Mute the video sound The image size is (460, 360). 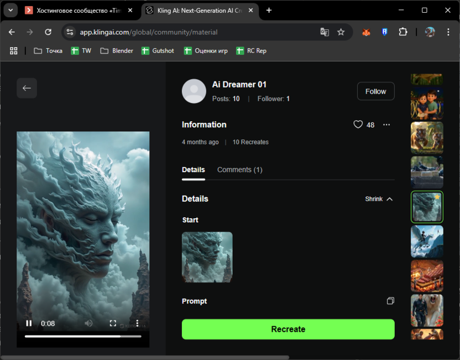pos(88,323)
